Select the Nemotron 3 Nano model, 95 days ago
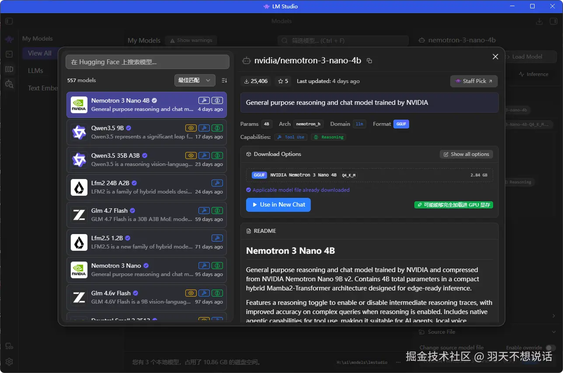Viewport: 563px width, 373px height. 146,270
